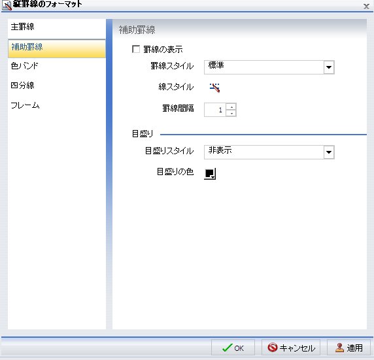The image size is (374, 360).
Task: Increase 罫線間隔 with up arrow
Action: [231, 106]
